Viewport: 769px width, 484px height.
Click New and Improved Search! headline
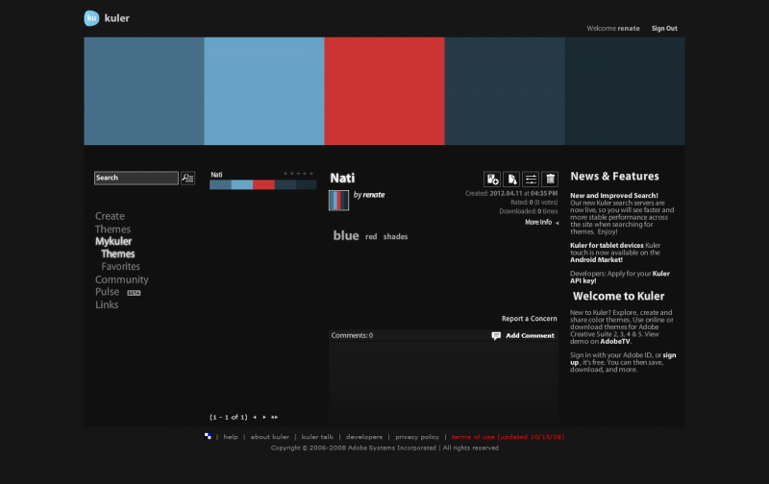pyautogui.click(x=614, y=196)
